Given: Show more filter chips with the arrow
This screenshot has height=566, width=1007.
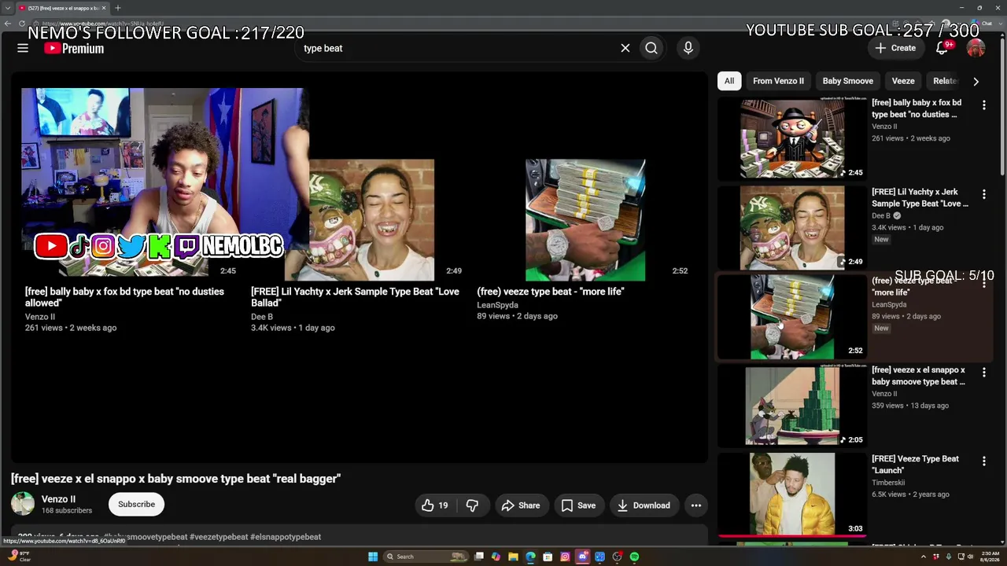Looking at the screenshot, I should tap(976, 81).
